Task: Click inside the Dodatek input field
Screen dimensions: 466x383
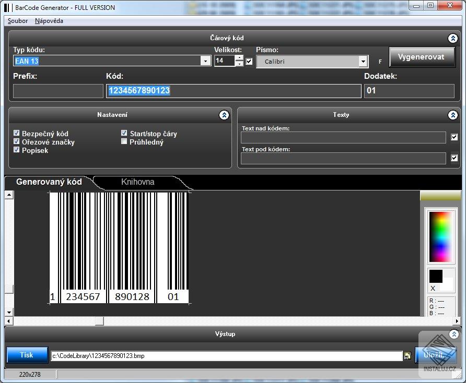Action: [409, 91]
